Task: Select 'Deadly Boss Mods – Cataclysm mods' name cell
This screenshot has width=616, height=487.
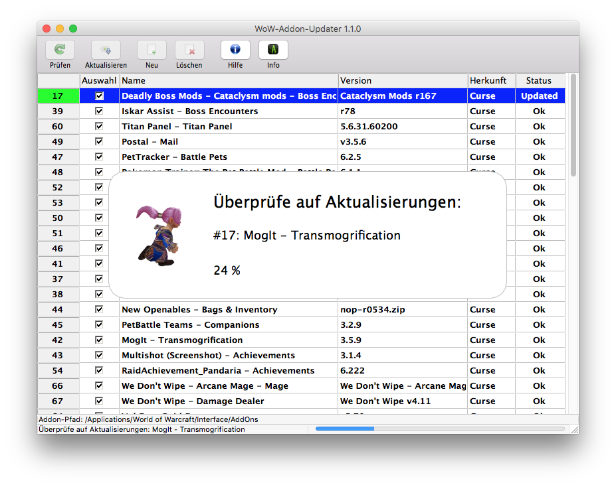Action: (x=229, y=96)
